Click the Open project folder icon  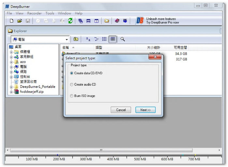pos(20,21)
